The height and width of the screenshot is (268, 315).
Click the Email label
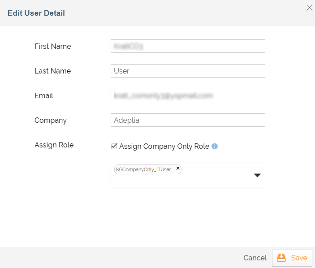[44, 95]
